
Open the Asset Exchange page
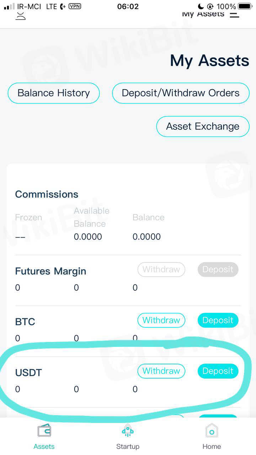pyautogui.click(x=203, y=127)
